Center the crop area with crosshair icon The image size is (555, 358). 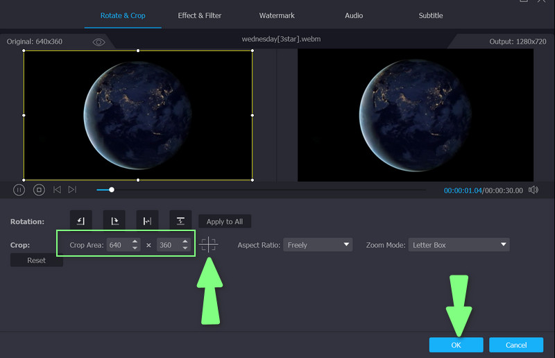click(208, 245)
